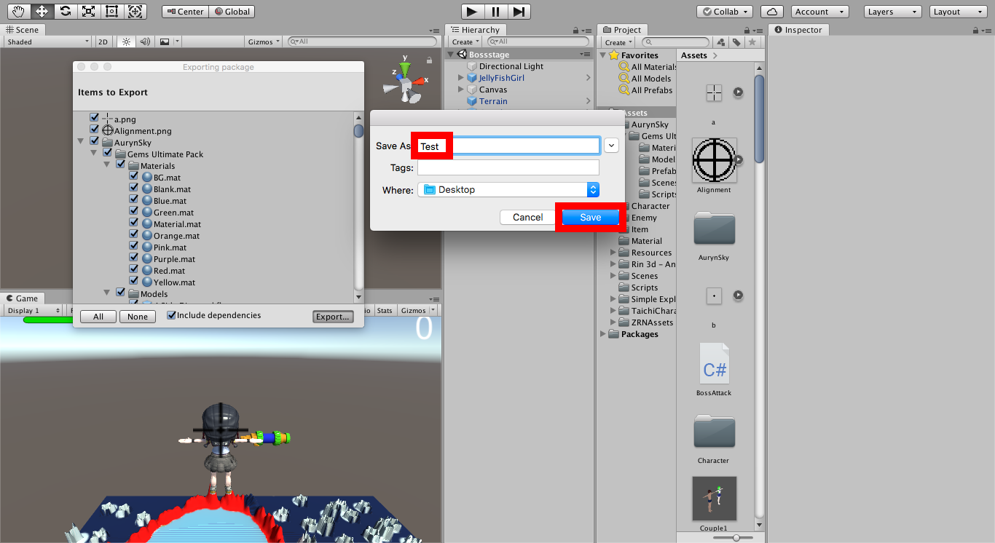Select the Hierarchy tab

[476, 30]
